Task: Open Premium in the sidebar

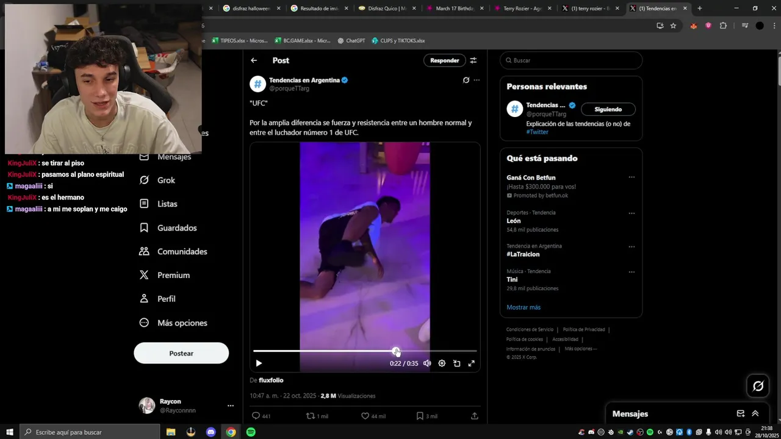Action: pos(165,275)
